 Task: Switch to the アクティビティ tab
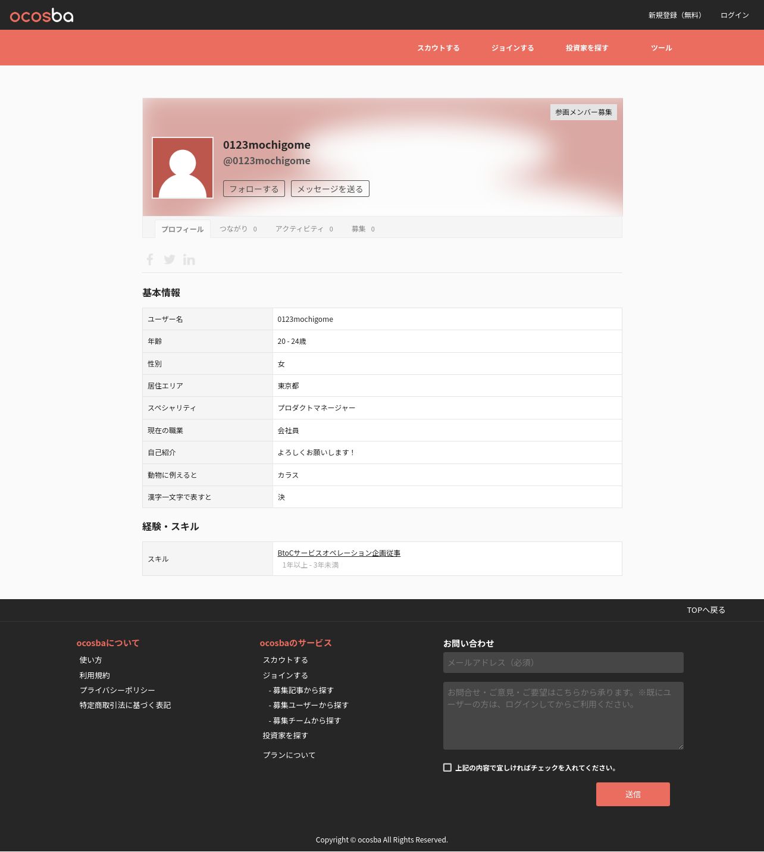304,229
